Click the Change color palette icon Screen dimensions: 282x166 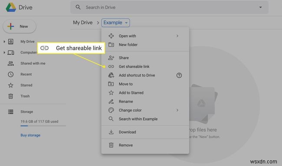tap(111, 110)
